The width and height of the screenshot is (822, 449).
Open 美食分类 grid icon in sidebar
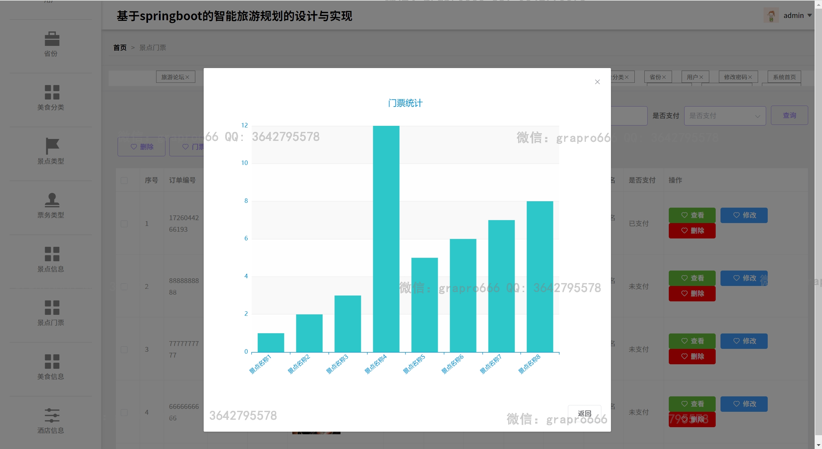(x=52, y=92)
